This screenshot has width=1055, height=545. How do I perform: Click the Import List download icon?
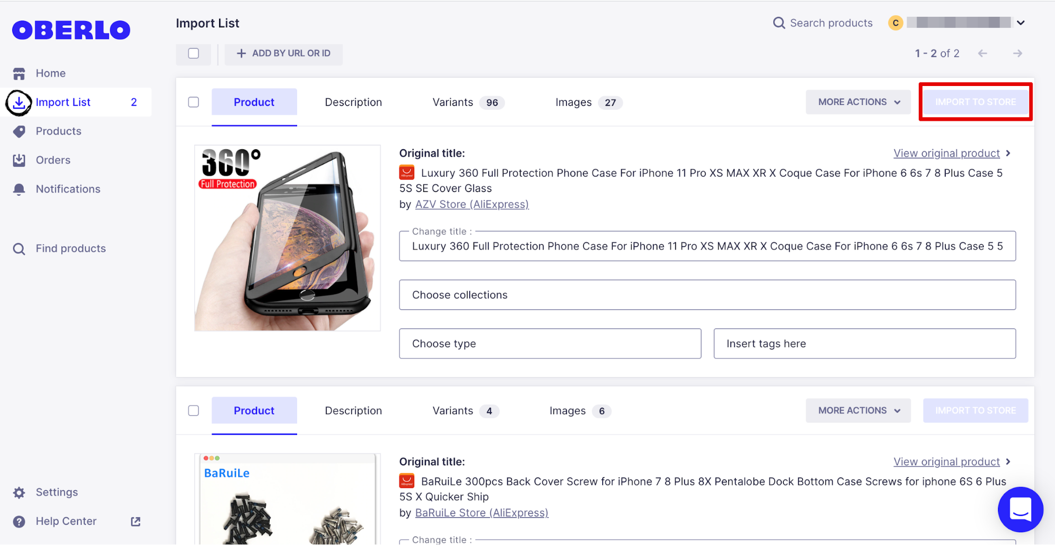(x=19, y=102)
